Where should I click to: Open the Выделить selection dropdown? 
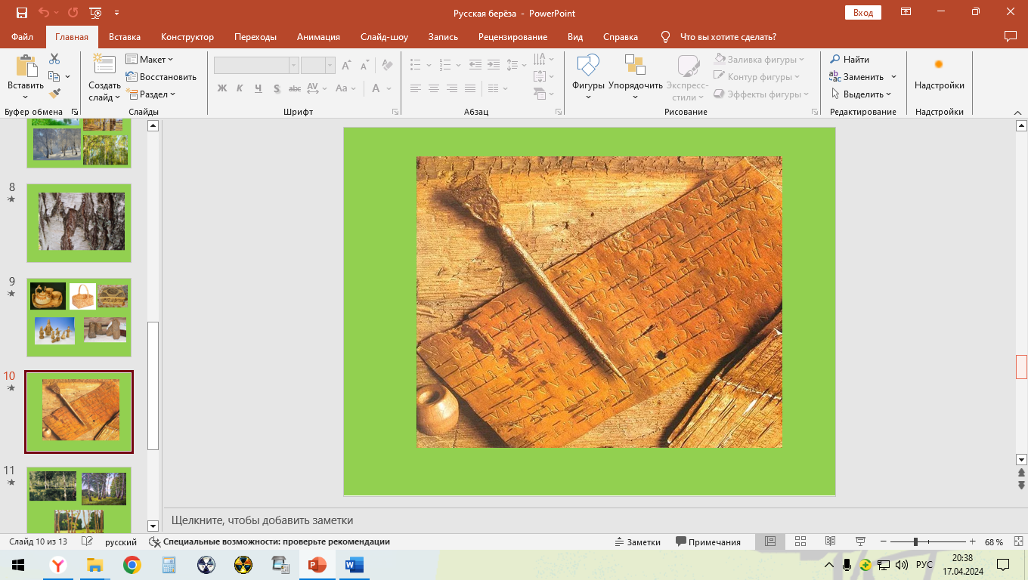click(862, 94)
